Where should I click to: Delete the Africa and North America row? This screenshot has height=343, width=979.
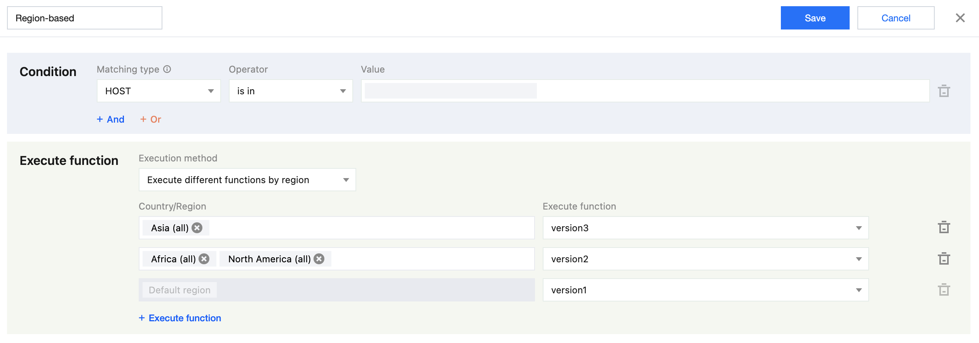click(x=944, y=259)
